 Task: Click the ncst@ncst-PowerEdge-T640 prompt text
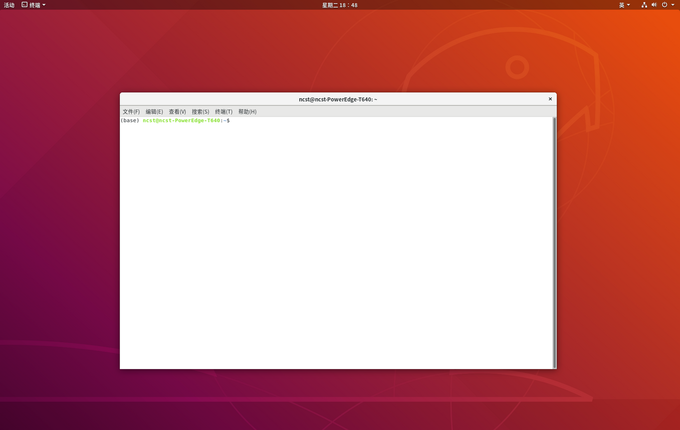pos(181,121)
